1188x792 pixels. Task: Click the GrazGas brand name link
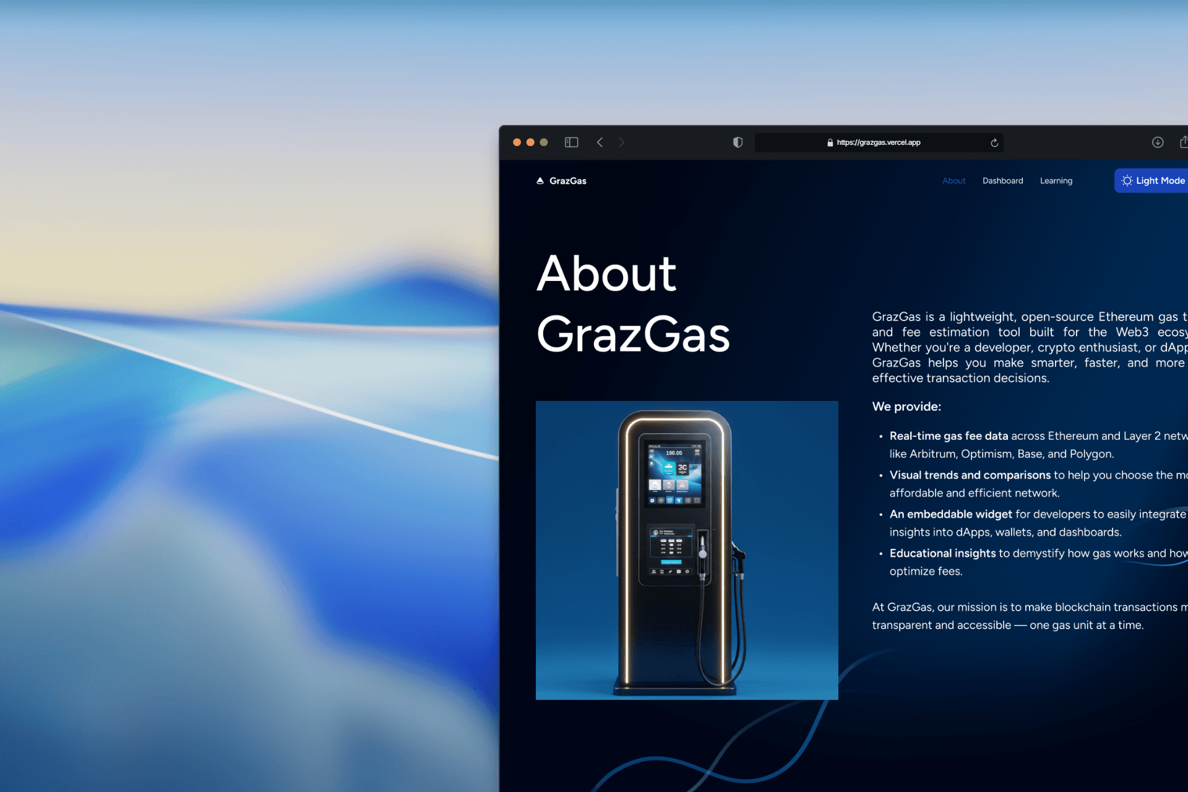coord(567,181)
